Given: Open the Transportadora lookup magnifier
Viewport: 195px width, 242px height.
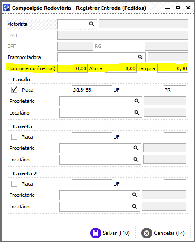Looking at the screenshot, I should pyautogui.click(x=140, y=57).
